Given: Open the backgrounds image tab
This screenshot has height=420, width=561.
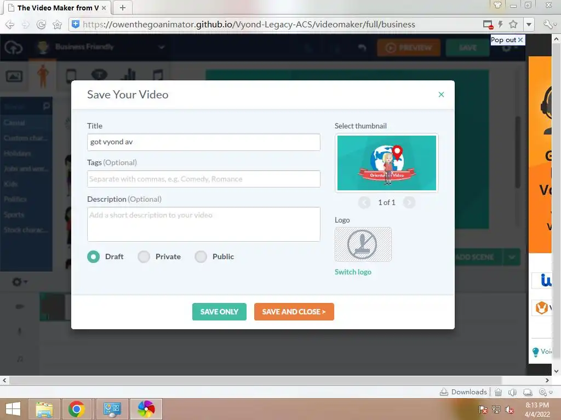Looking at the screenshot, I should [14, 76].
